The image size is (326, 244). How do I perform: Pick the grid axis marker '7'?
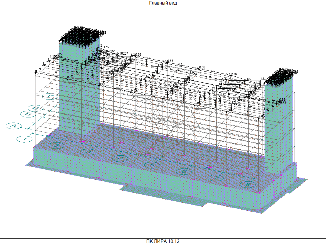216,178
